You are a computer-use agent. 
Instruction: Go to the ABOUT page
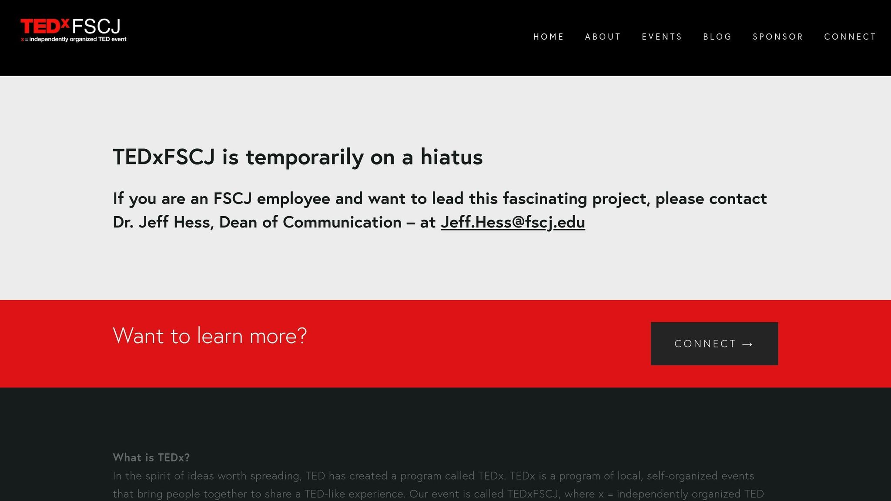click(603, 37)
